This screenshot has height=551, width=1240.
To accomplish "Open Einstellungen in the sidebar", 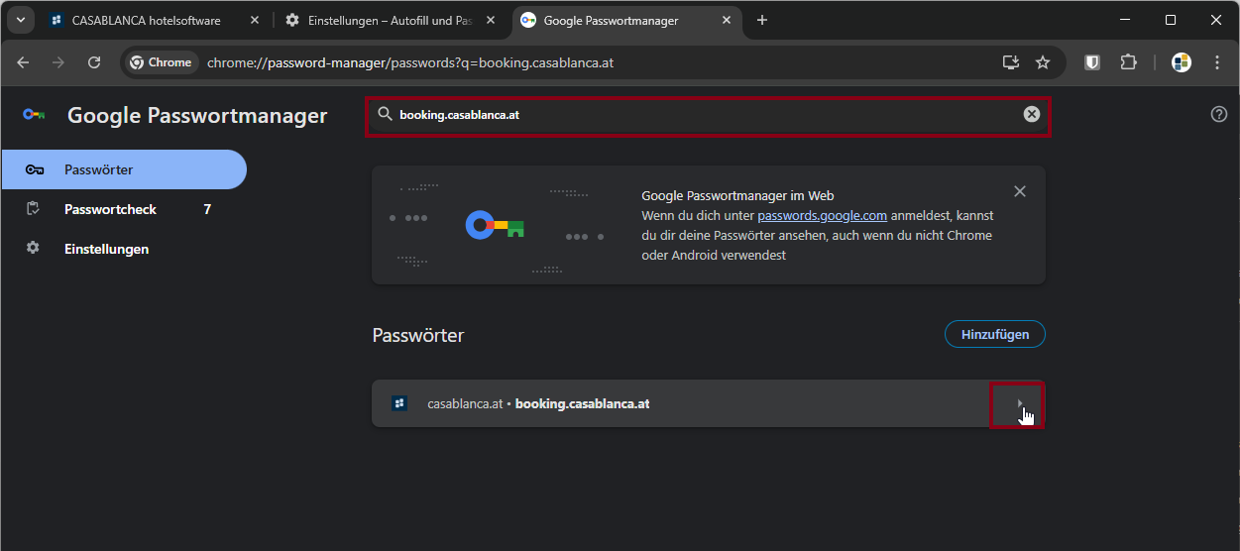I will click(x=106, y=249).
